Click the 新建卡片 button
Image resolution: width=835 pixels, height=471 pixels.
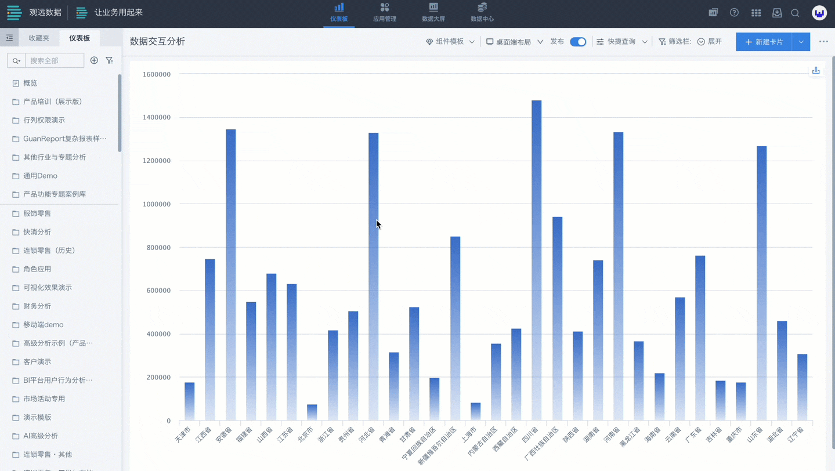(x=764, y=42)
